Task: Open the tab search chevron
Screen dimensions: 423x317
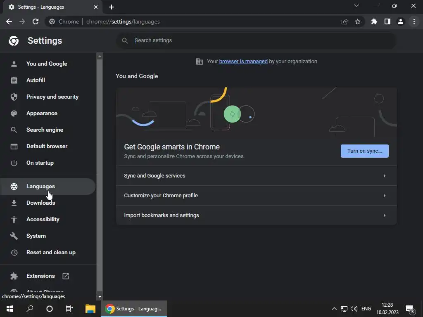Action: (x=356, y=6)
